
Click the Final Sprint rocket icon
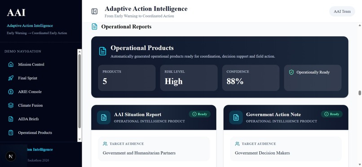[x=11, y=78]
